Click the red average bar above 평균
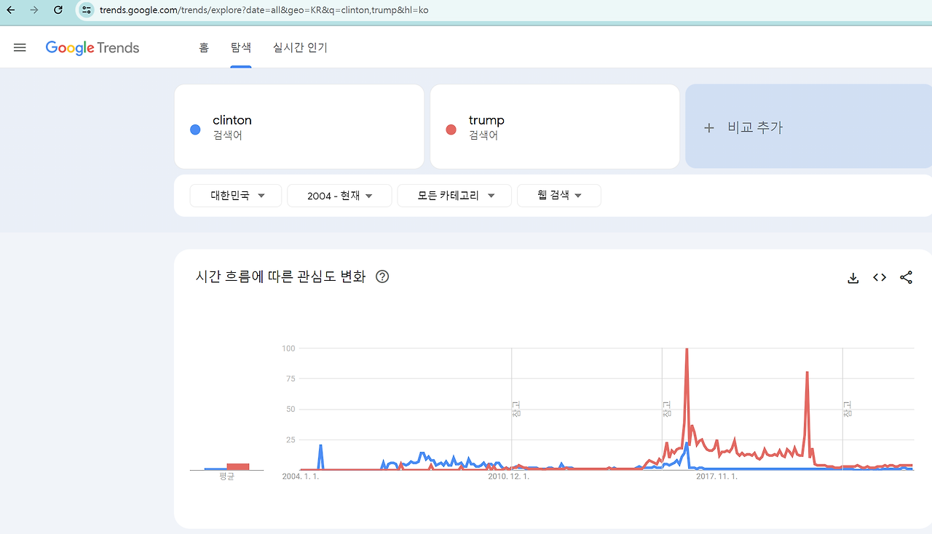The image size is (932, 534). click(238, 466)
